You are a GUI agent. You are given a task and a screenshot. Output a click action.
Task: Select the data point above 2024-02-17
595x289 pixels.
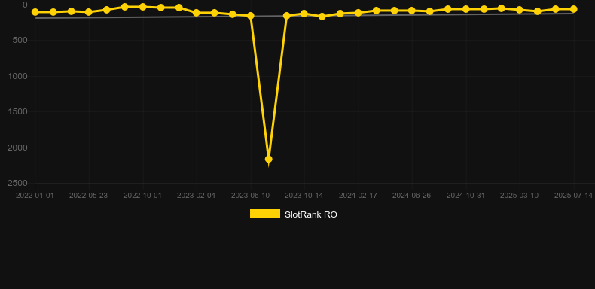pos(358,13)
